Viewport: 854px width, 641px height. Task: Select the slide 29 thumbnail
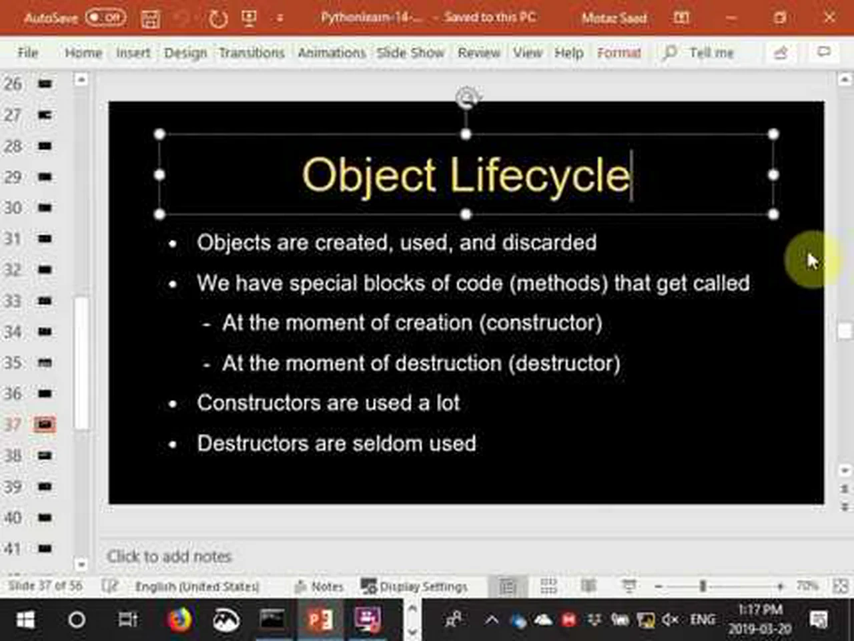click(x=45, y=177)
